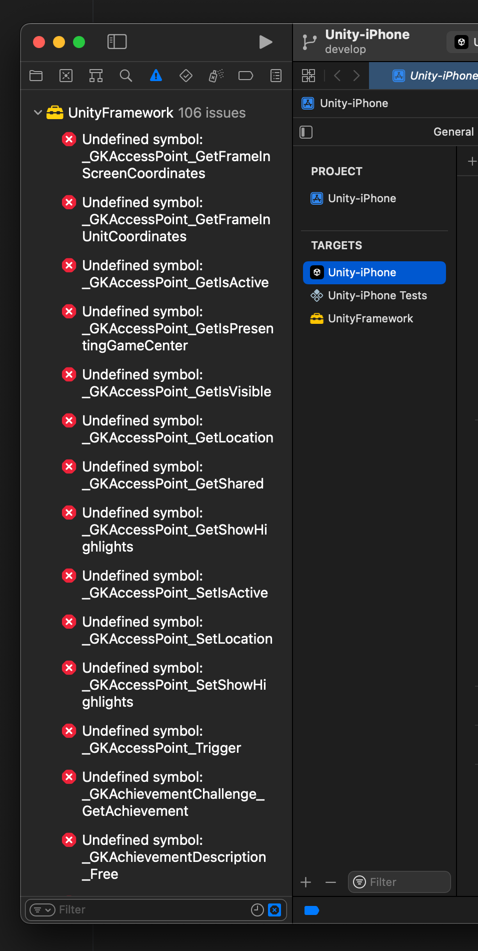This screenshot has width=478, height=951.
Task: Show the Symbol navigator
Action: 96,76
